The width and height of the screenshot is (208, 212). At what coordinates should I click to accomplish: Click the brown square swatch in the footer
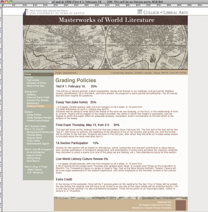[x=181, y=205]
